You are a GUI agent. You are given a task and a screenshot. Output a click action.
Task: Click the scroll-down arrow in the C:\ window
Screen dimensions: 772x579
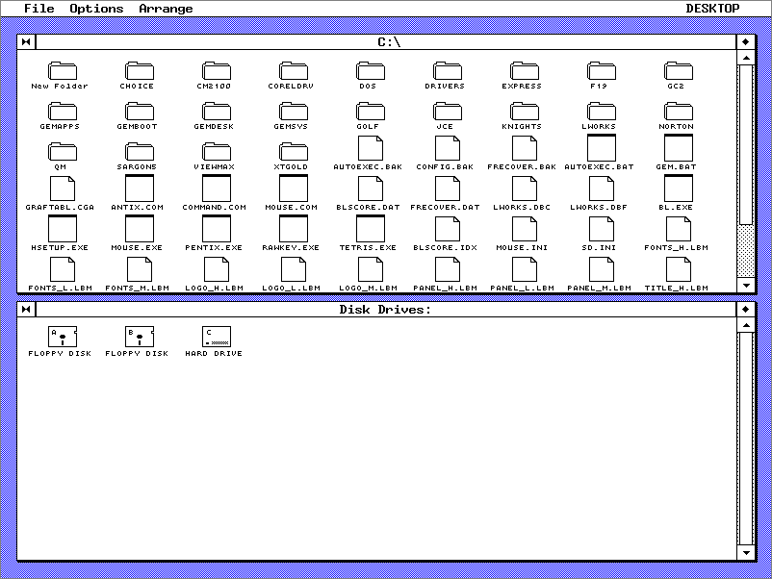point(747,284)
